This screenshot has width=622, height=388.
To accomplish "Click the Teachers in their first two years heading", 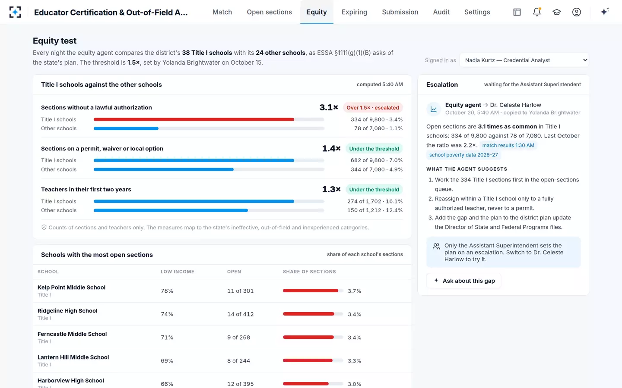I will pos(86,189).
